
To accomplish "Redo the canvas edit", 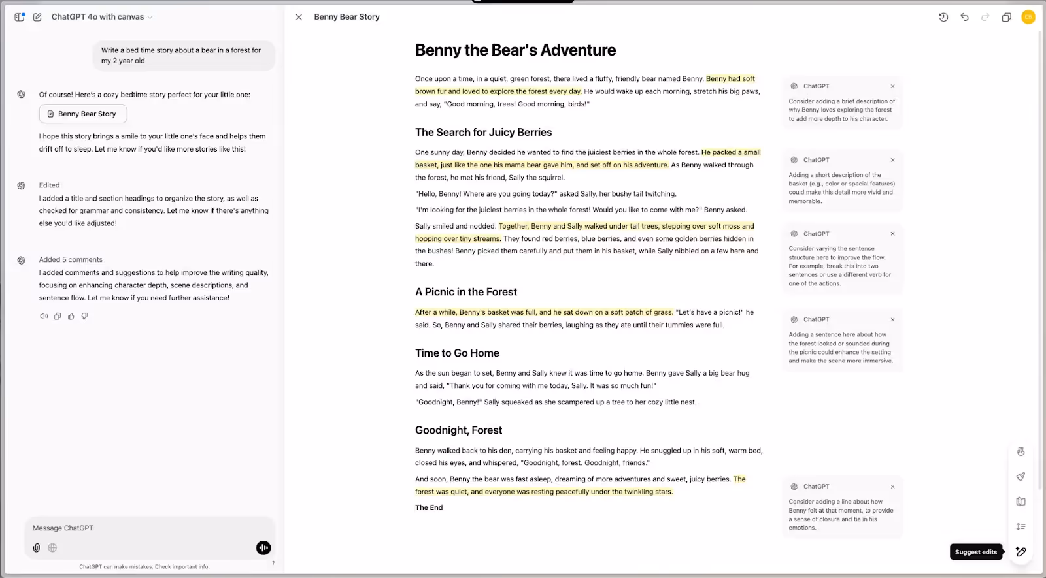I will pyautogui.click(x=985, y=17).
